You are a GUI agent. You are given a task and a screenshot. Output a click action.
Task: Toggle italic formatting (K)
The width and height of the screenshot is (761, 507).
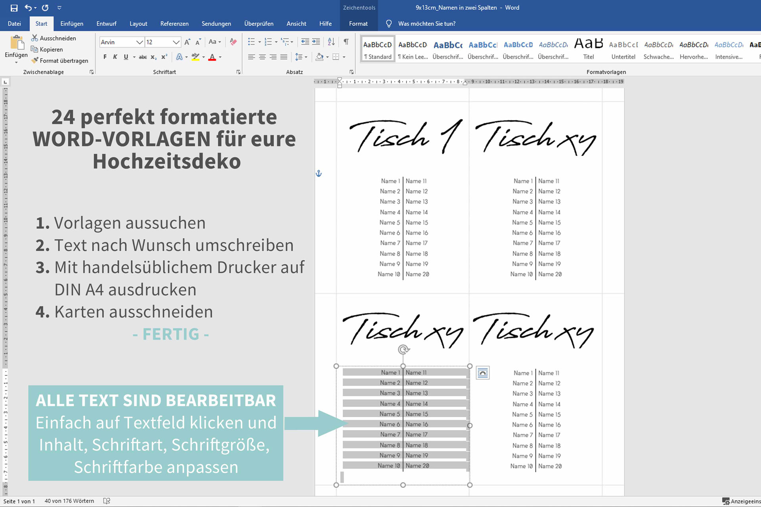115,57
